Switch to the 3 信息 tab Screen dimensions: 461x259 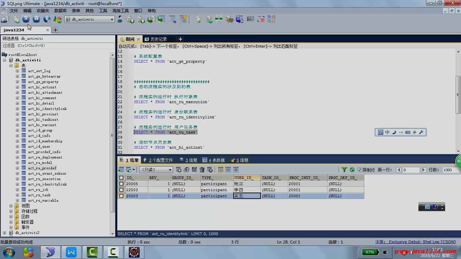(188, 160)
